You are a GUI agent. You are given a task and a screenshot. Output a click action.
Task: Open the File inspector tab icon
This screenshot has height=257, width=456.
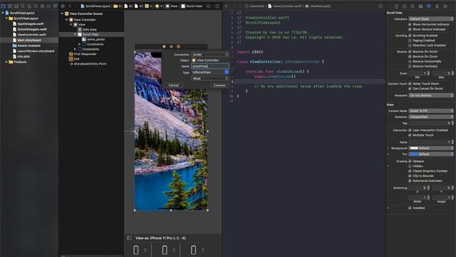[x=396, y=6]
